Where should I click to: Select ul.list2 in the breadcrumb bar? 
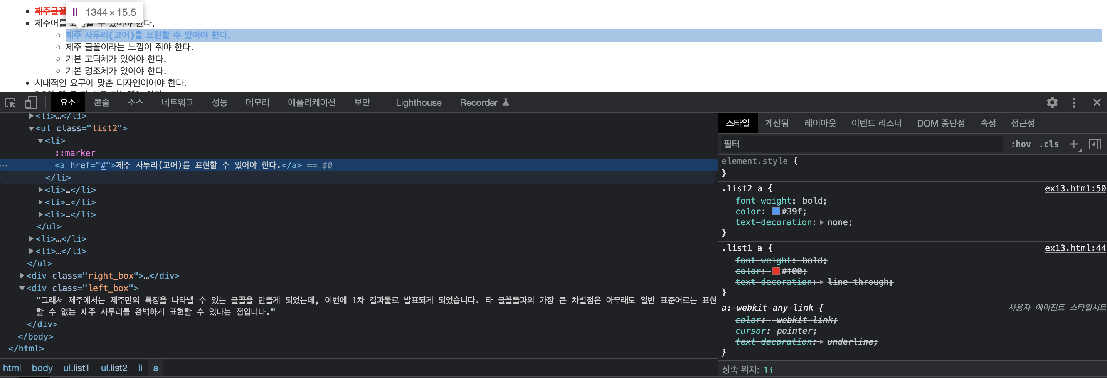click(114, 368)
